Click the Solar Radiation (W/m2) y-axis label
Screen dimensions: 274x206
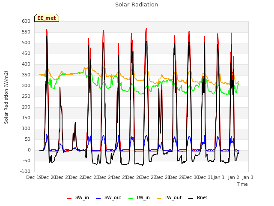(x=6, y=97)
